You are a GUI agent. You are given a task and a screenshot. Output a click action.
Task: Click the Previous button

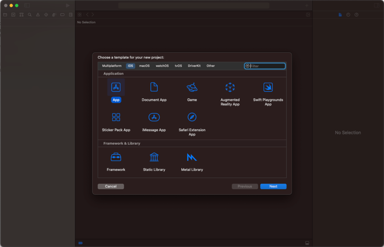coord(245,187)
